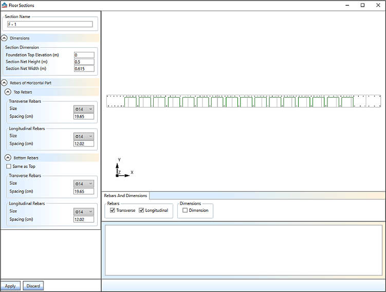
Task: Uncheck the Transverse rebars checkbox
Action: [x=113, y=210]
